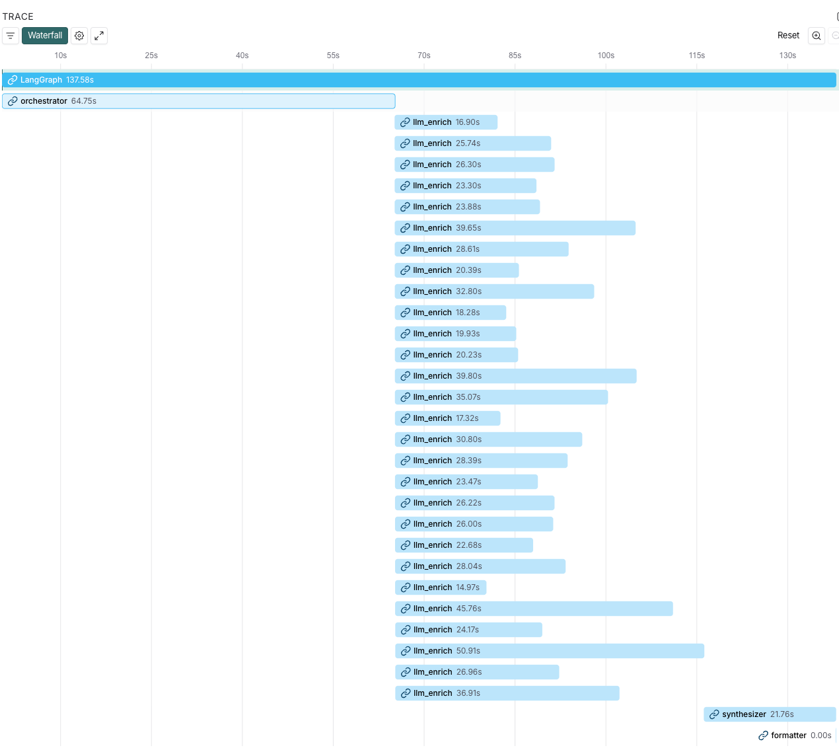The width and height of the screenshot is (839, 756).
Task: Select the LangGraph 137.58s root span
Action: [419, 80]
